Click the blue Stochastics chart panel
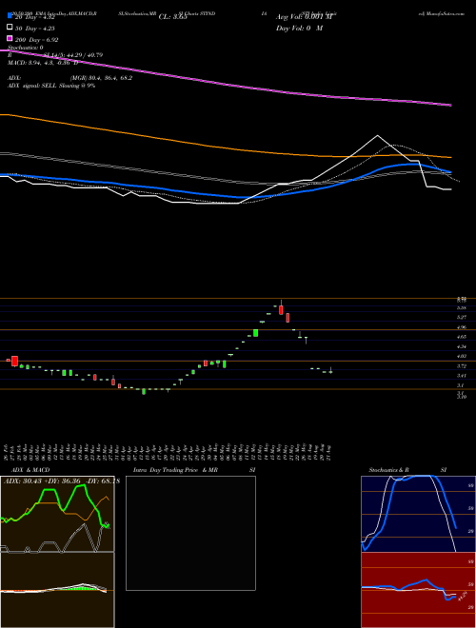The image size is (476, 628). (418, 514)
